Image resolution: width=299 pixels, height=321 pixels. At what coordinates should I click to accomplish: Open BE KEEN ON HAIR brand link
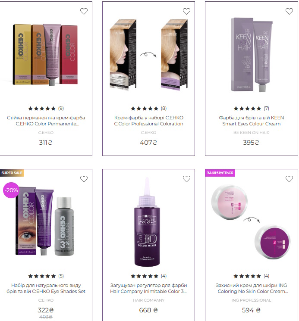(x=251, y=133)
